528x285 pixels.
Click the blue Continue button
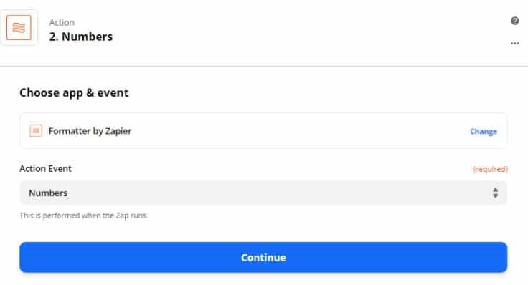(263, 258)
